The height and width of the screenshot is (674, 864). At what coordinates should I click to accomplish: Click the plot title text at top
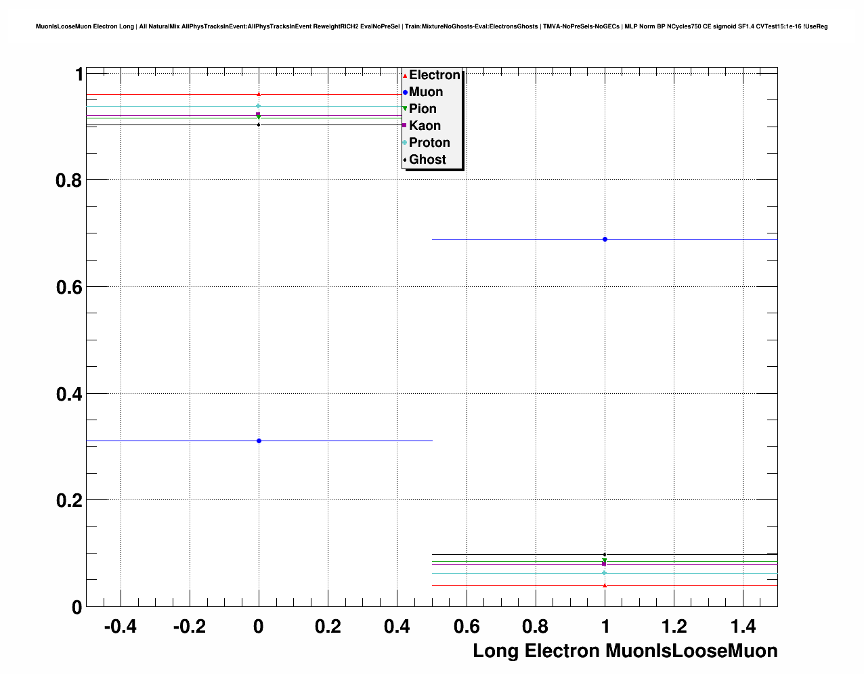click(431, 26)
